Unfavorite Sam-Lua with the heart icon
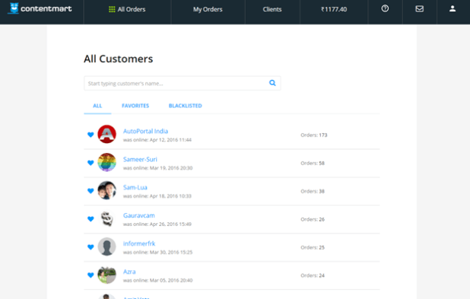The height and width of the screenshot is (299, 470). point(91,191)
